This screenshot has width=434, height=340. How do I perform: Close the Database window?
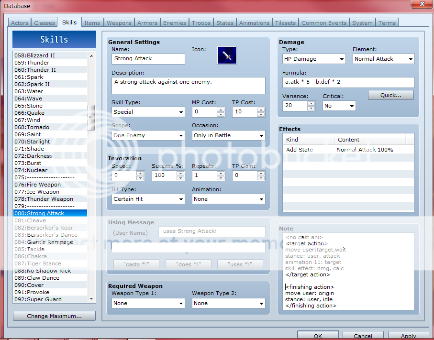[420, 5]
